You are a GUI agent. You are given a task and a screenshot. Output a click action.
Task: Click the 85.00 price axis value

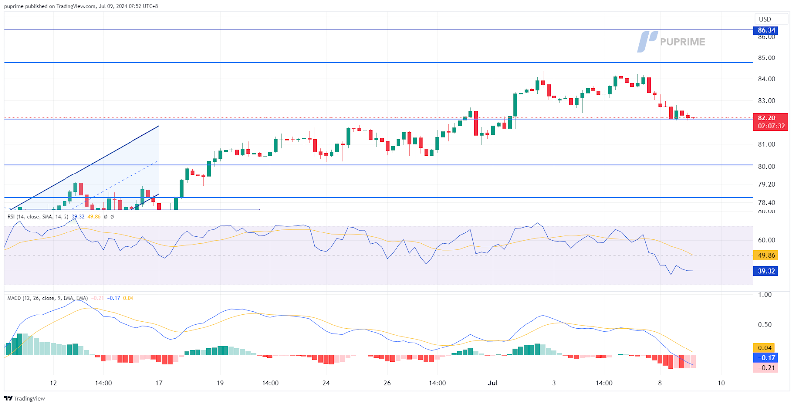pyautogui.click(x=766, y=58)
